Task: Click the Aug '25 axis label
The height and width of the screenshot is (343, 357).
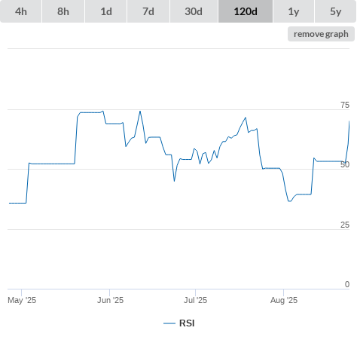Action: tap(284, 300)
